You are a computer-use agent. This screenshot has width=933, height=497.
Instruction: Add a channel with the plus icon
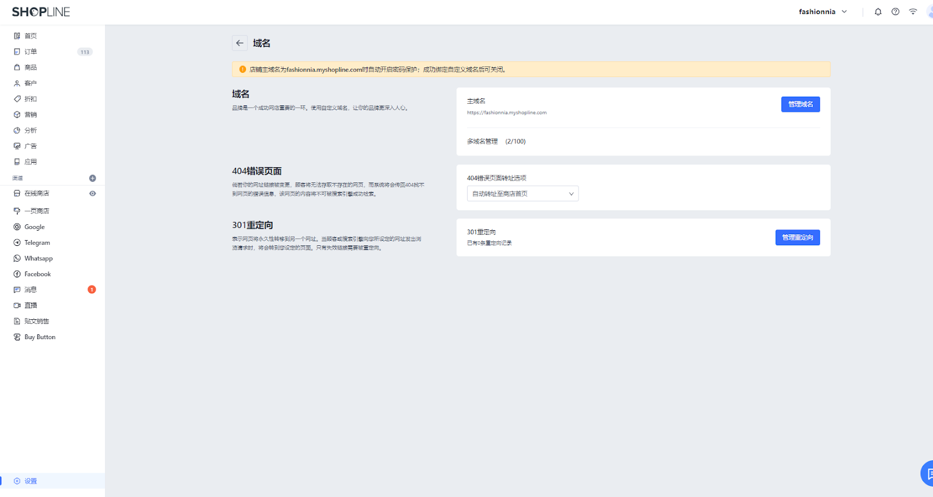pos(92,178)
